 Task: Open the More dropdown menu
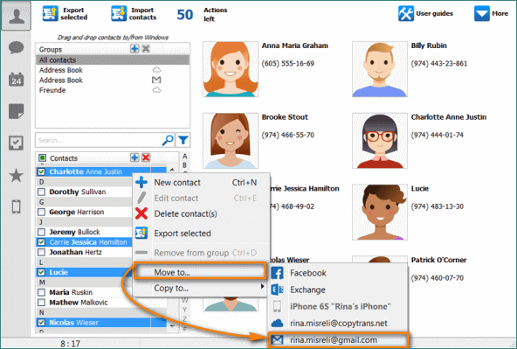(x=491, y=13)
